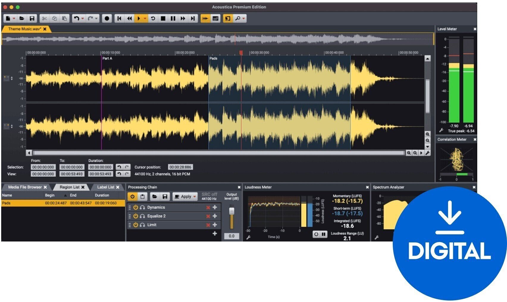
Task: Click the Cut (scissors) icon
Action: click(44, 18)
